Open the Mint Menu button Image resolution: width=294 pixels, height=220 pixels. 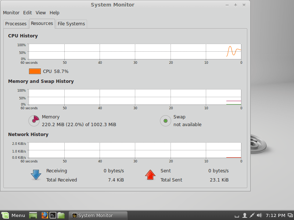[x=14, y=215]
